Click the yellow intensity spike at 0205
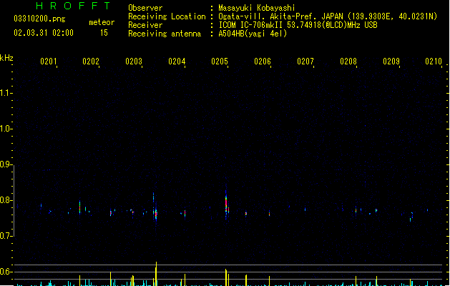450x286 pixels. 226,277
